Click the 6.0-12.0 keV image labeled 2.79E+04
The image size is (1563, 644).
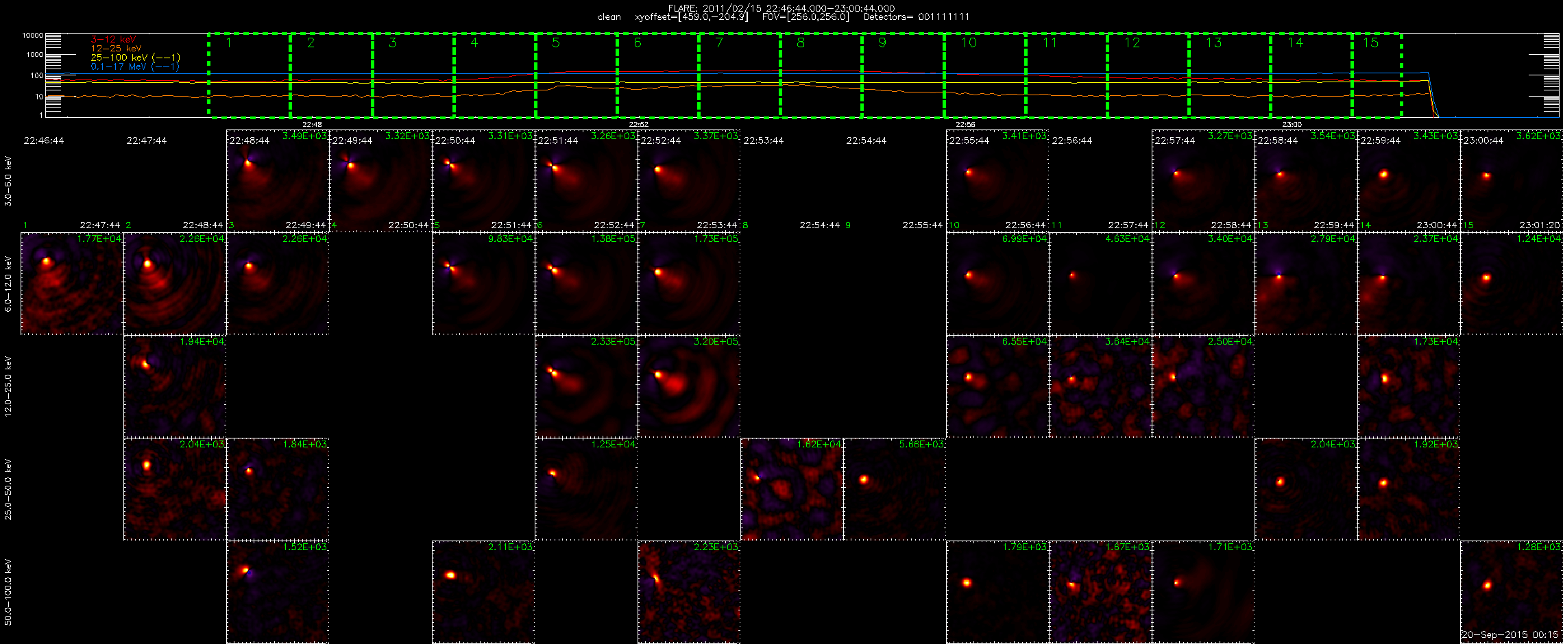[x=1306, y=284]
